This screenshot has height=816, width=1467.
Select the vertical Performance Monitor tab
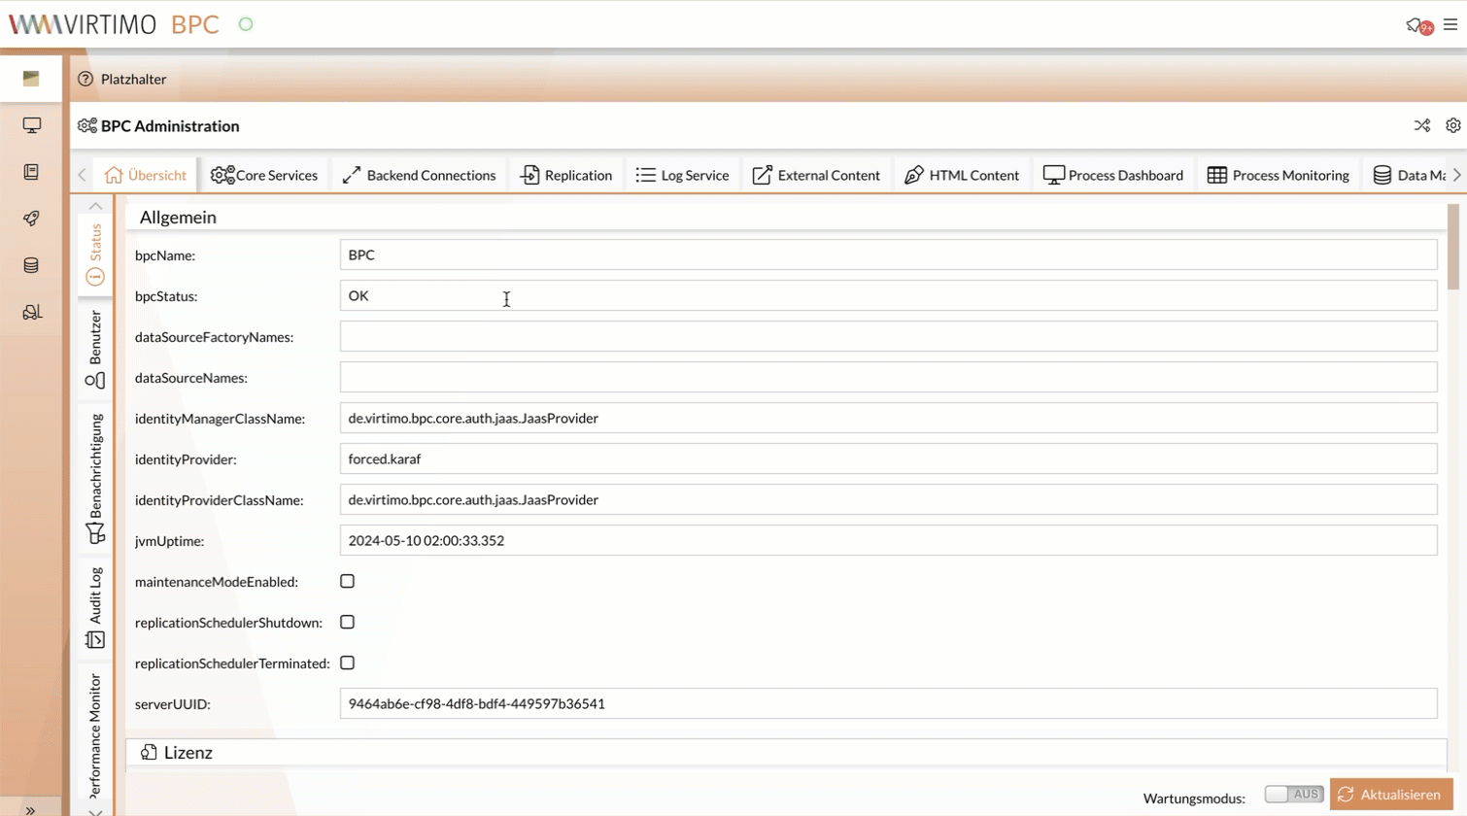tap(95, 734)
